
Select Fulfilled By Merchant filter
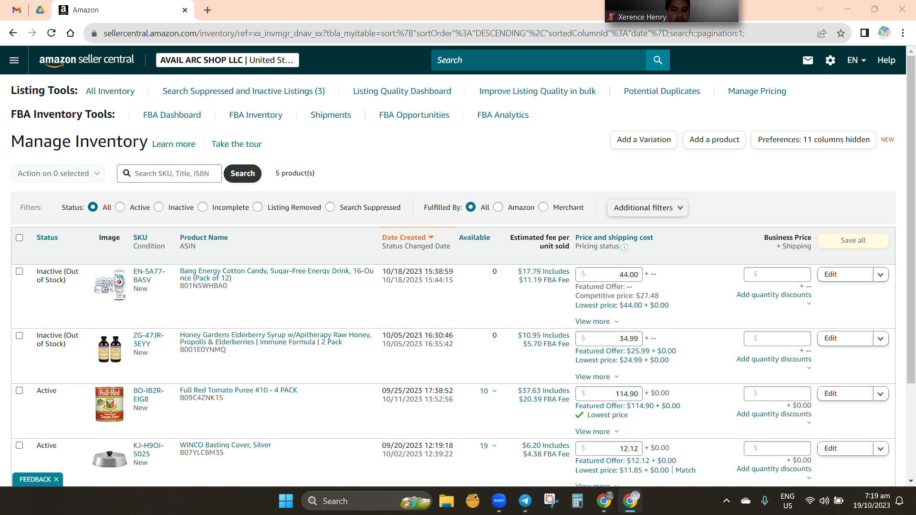[x=543, y=207]
